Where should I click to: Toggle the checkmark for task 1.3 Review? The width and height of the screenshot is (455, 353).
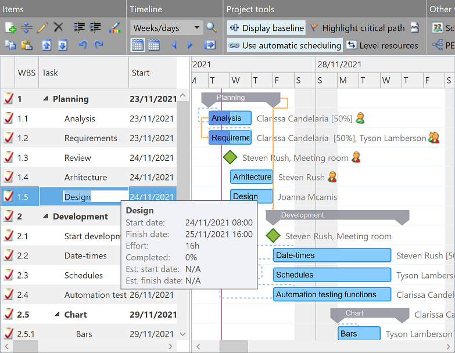(x=8, y=158)
